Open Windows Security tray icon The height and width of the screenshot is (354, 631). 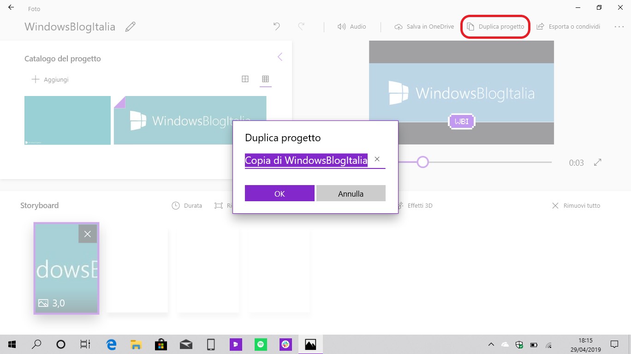[x=519, y=344]
